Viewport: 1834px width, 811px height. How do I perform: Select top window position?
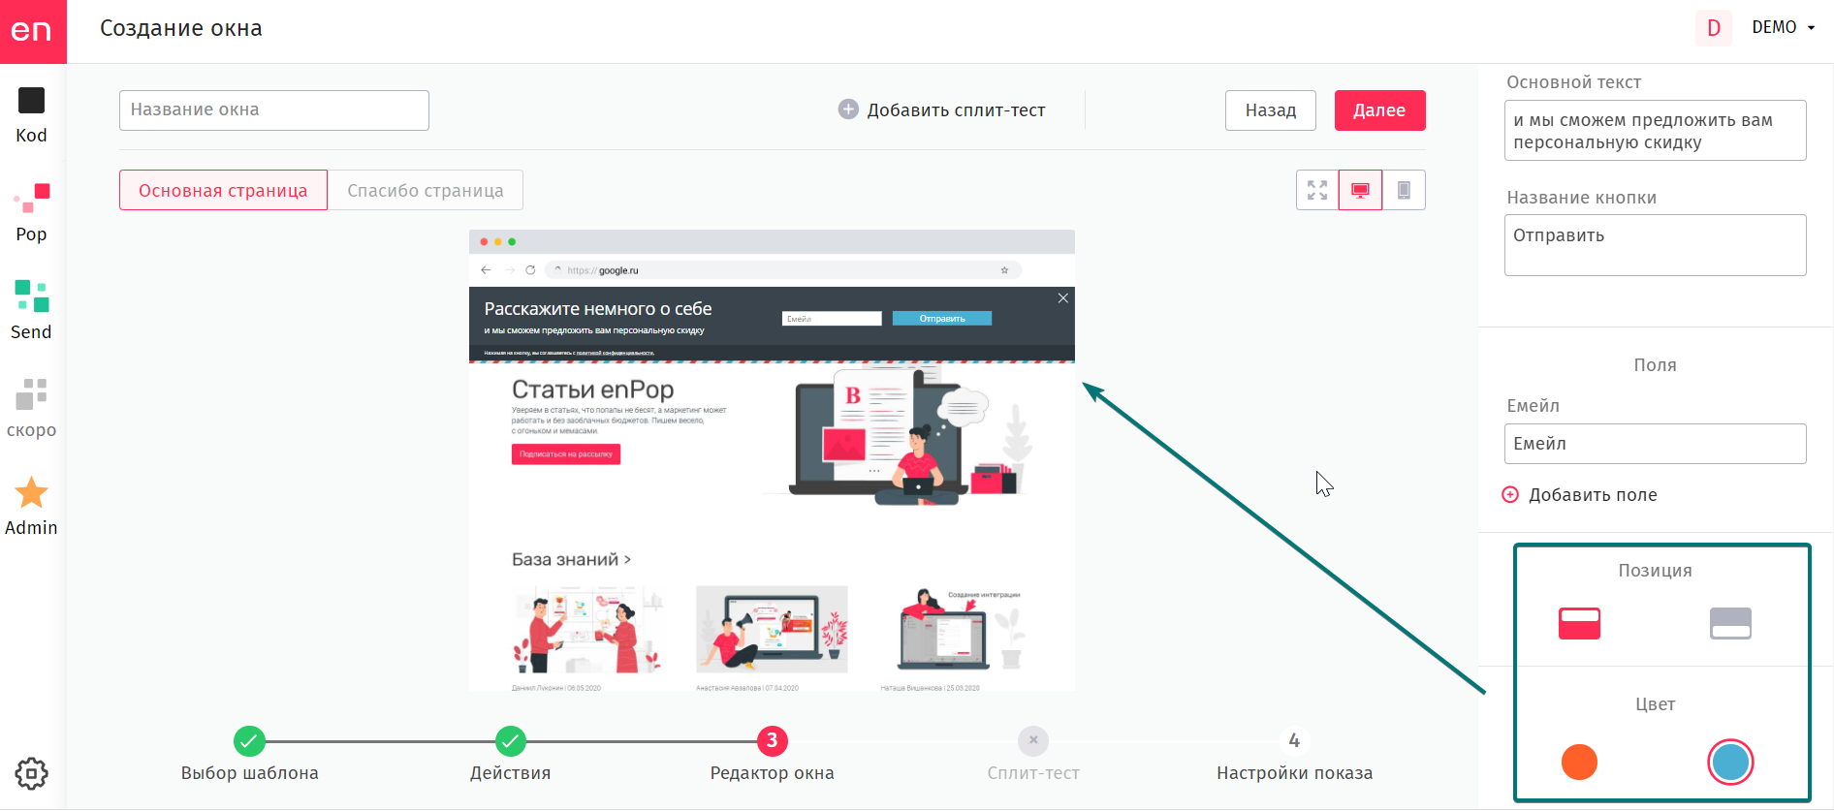[x=1579, y=623]
